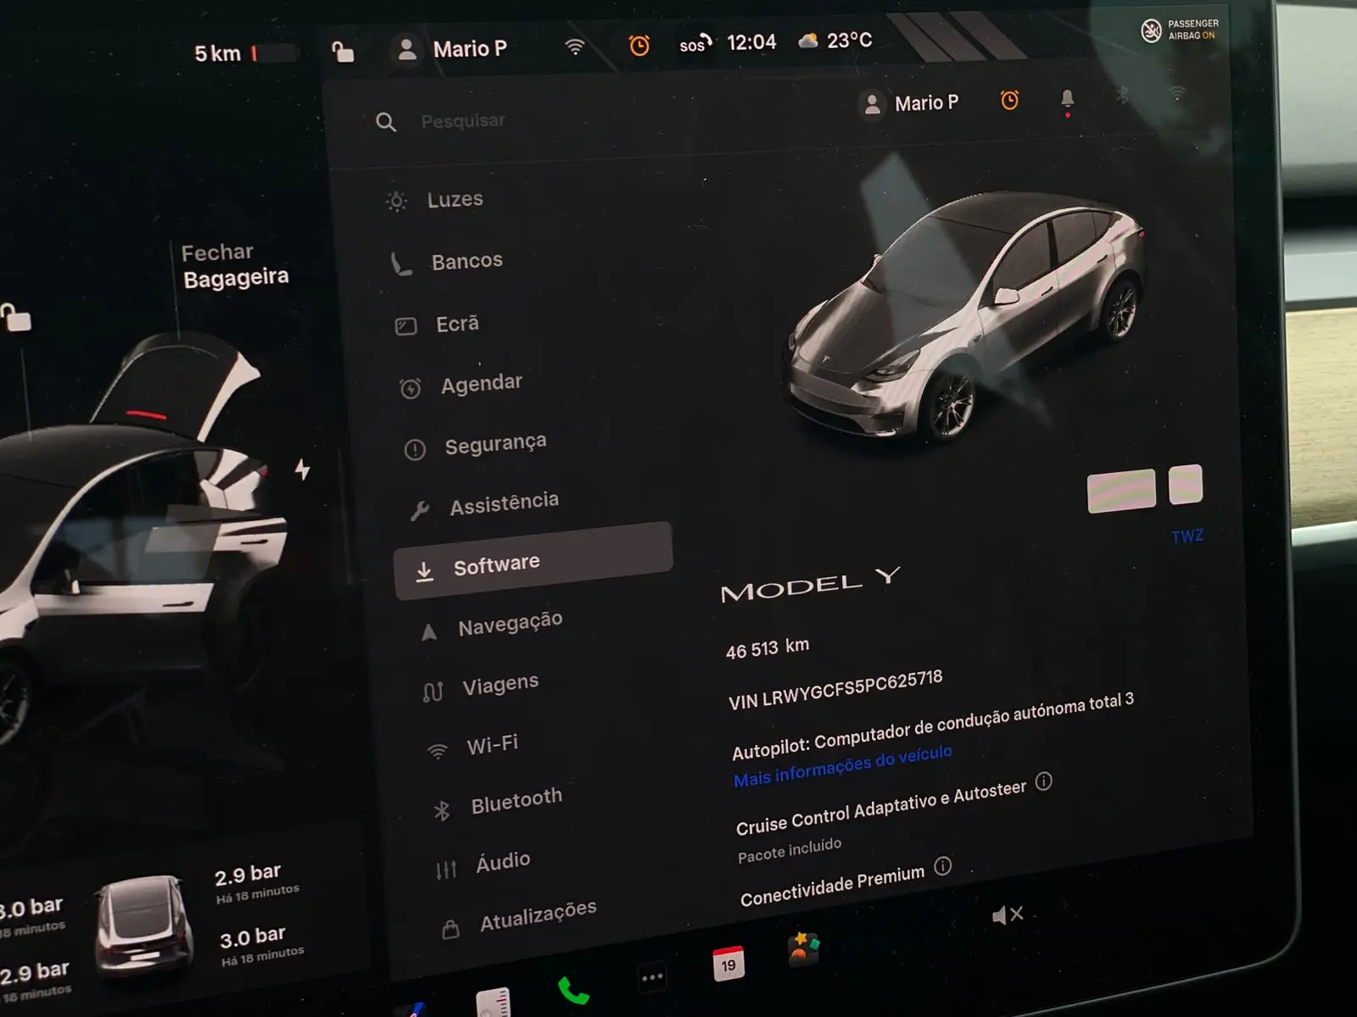Tap the Wi-Fi icon in top status bar

[575, 47]
